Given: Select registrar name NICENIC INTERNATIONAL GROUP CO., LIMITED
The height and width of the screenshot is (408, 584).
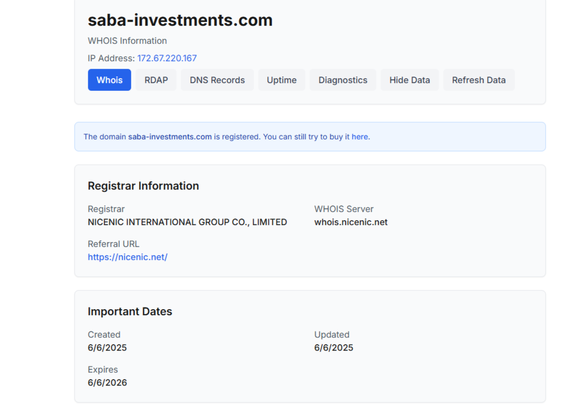Looking at the screenshot, I should coord(187,222).
